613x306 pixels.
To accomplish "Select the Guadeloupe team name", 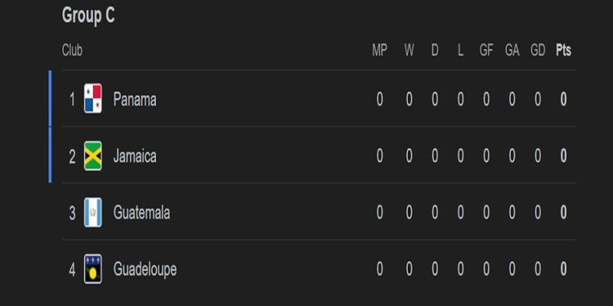I will [145, 270].
